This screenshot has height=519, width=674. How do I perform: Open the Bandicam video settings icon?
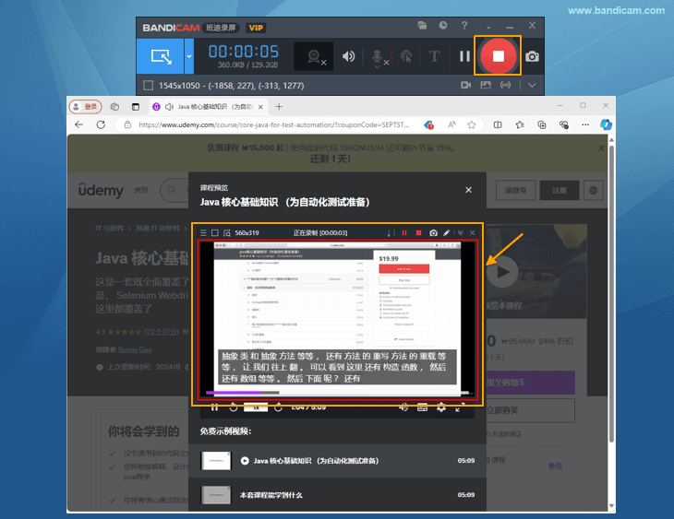point(465,85)
